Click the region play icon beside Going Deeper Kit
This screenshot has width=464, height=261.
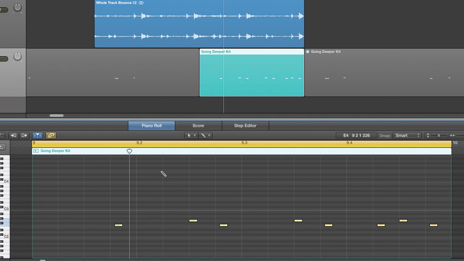36,151
